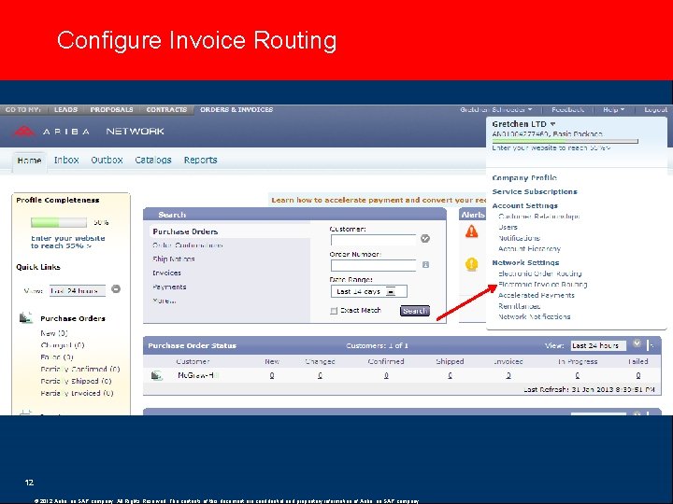Click round icon in Purchase Order Status header
Viewport: 673px width, 504px height.
coord(637,343)
